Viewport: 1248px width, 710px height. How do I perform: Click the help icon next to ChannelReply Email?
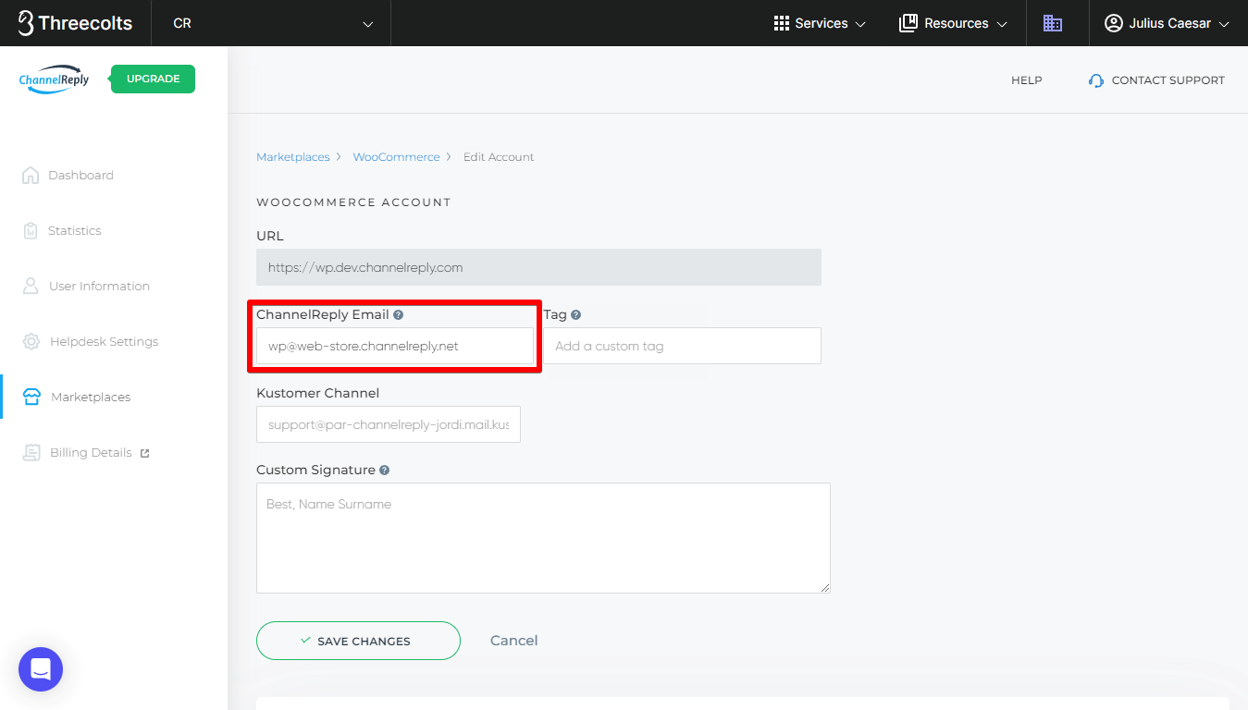click(x=398, y=314)
